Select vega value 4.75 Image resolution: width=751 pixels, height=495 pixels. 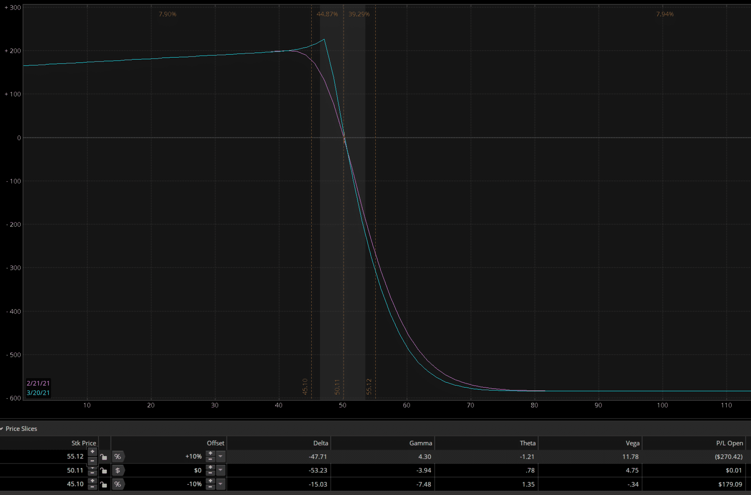632,471
